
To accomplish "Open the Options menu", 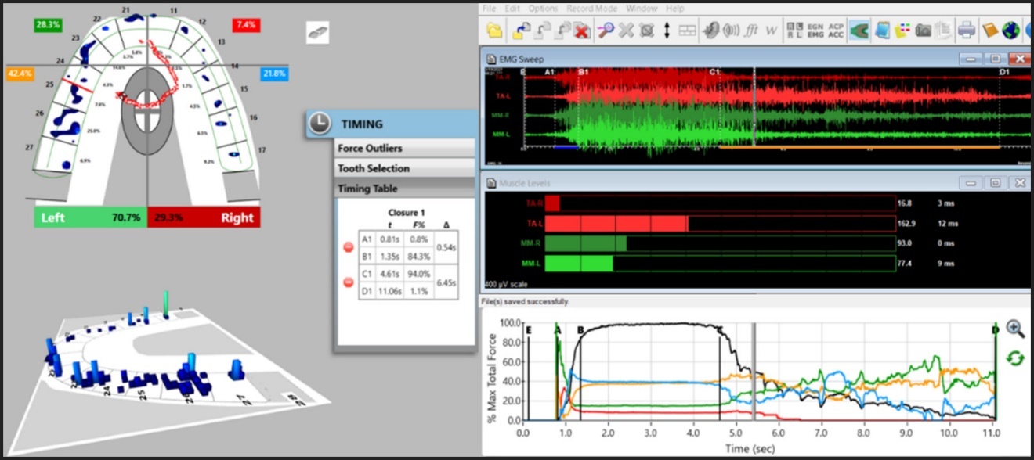I will 543,9.
